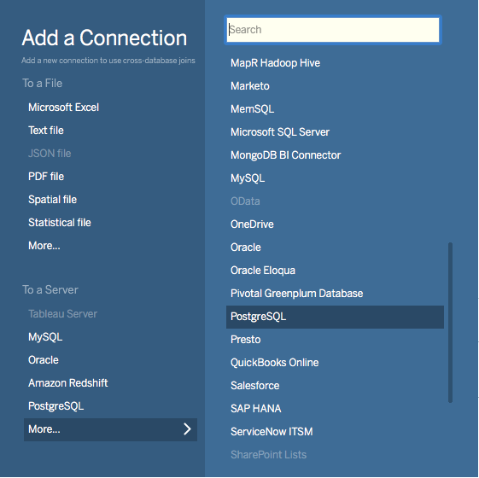Screen dimensions: 479x478
Task: Select SAP HANA connector
Action: coord(255,409)
